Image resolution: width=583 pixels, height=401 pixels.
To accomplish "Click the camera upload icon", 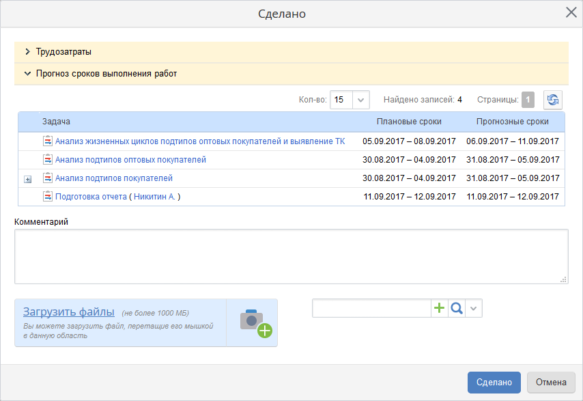I will pos(255,322).
